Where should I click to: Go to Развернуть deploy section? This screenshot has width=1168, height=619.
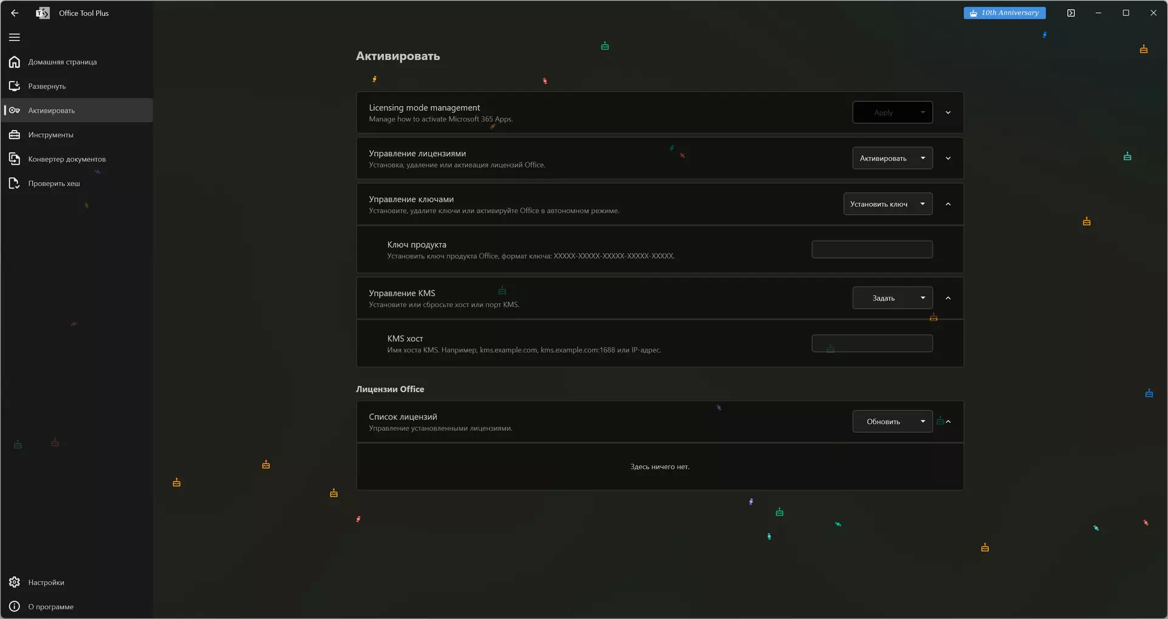[x=77, y=86]
